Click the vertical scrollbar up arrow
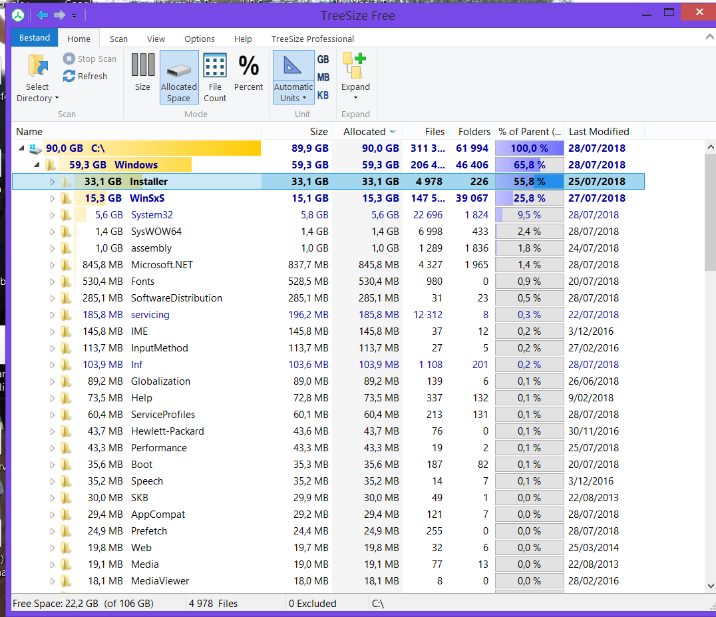 coord(711,147)
